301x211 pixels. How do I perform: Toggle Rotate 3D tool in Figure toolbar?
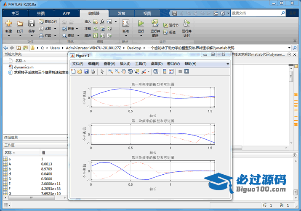point(131,72)
